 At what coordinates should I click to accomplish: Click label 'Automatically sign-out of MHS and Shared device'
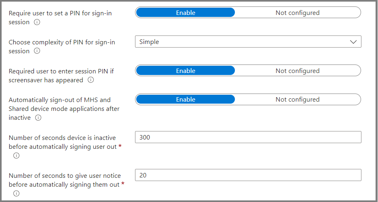click(x=64, y=104)
